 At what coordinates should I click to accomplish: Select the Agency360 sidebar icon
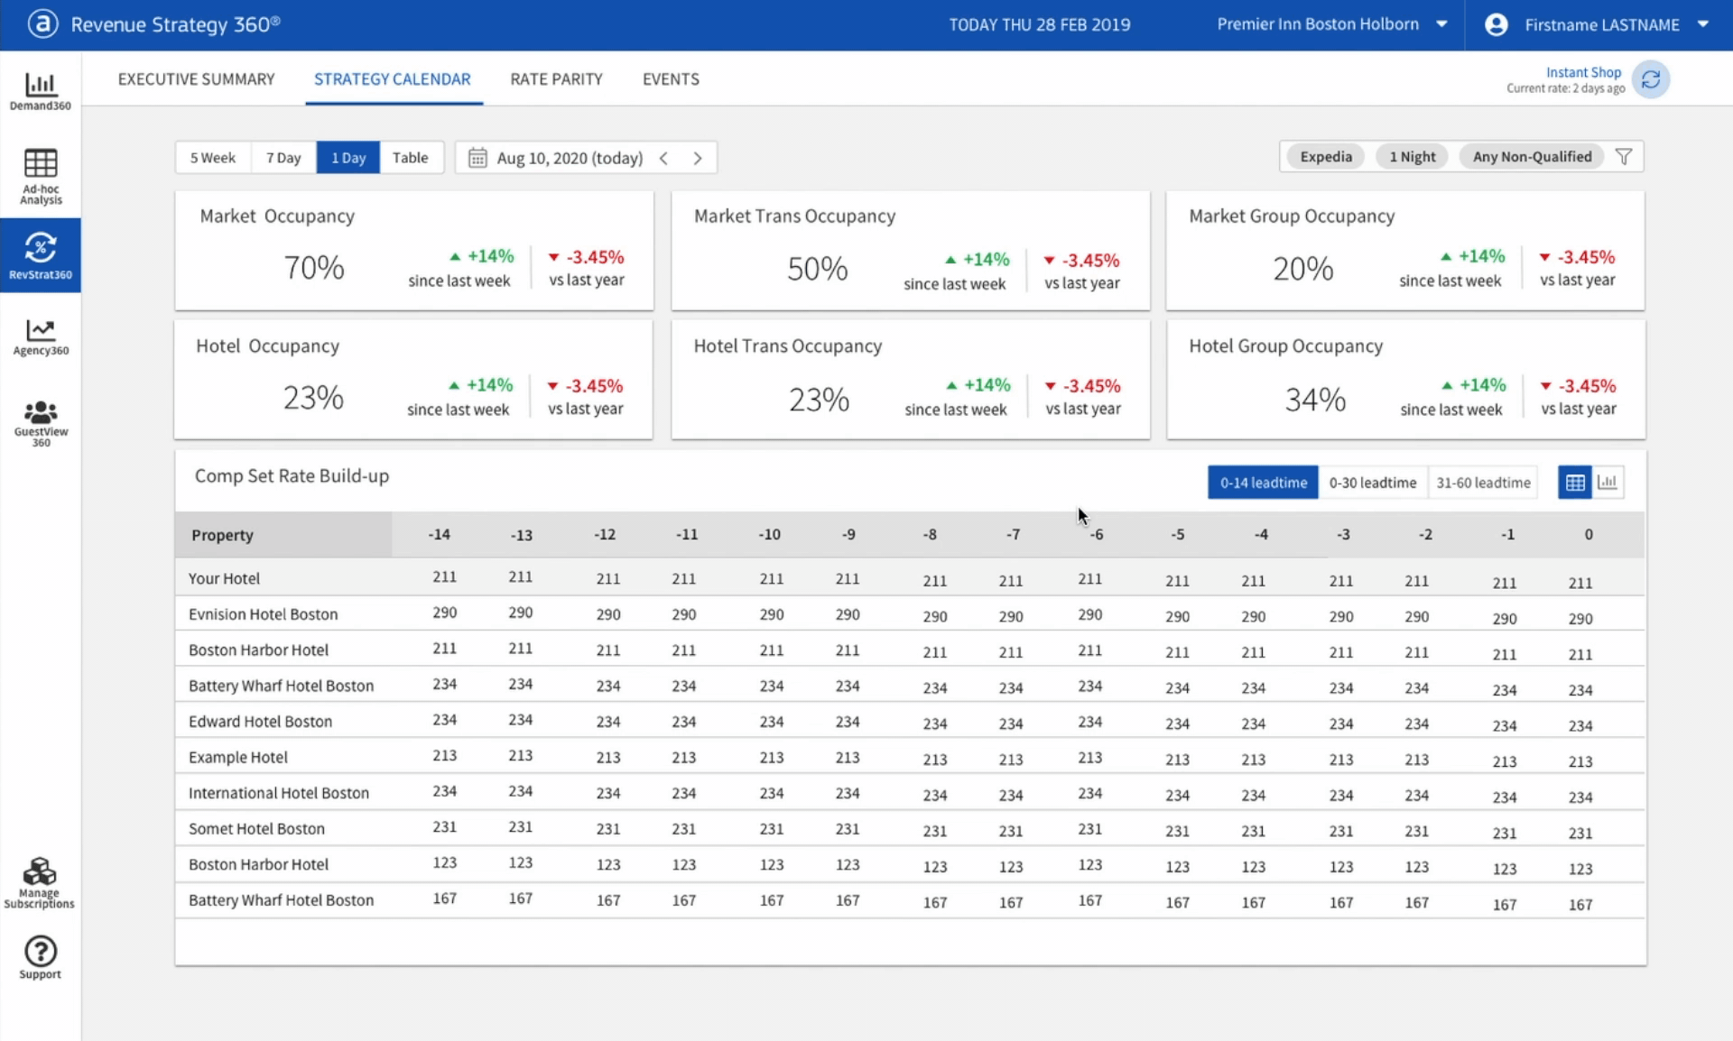[x=41, y=330]
